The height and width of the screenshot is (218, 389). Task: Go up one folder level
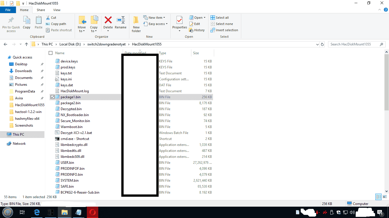[26, 44]
